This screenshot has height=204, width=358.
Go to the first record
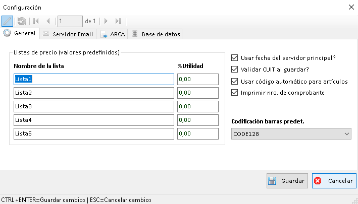(36, 21)
